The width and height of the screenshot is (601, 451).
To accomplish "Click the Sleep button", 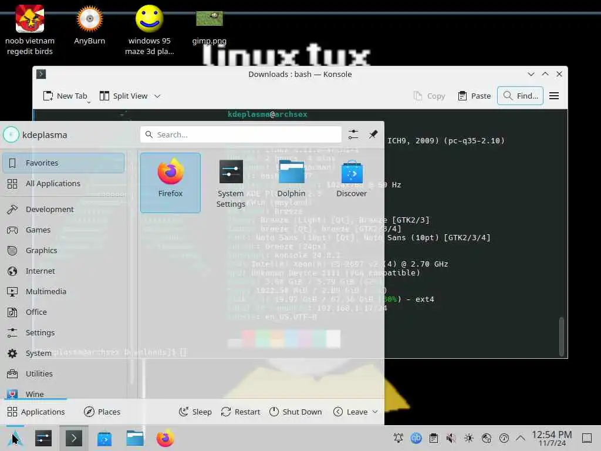I will click(195, 412).
